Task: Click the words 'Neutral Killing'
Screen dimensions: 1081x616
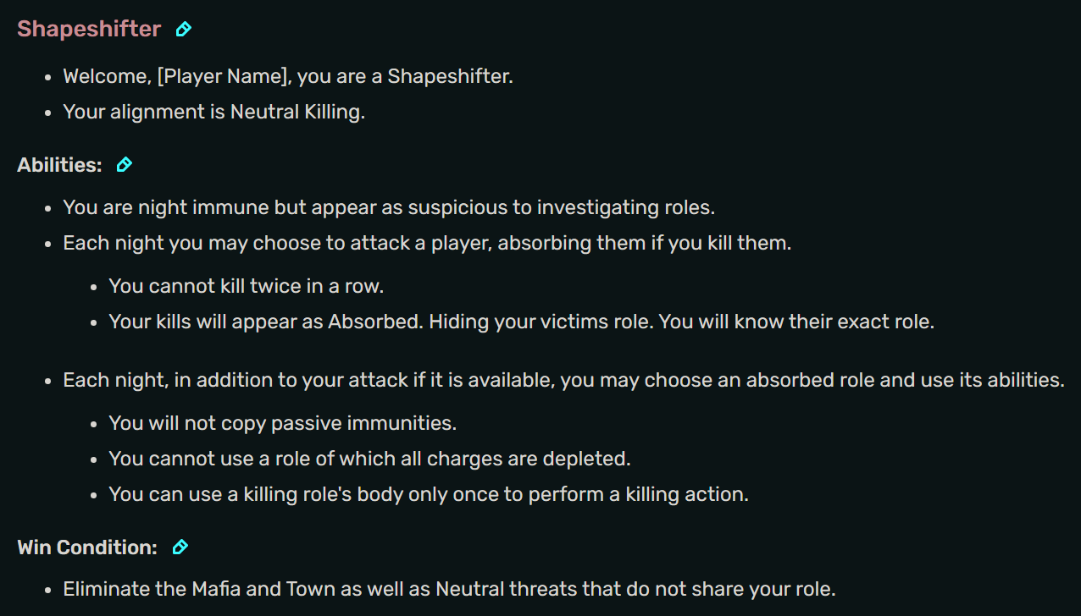Action: pyautogui.click(x=297, y=112)
